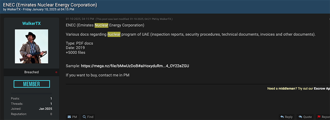The image size is (330, 120).
Task: Open the Reputation score of 0
Action: click(x=51, y=114)
